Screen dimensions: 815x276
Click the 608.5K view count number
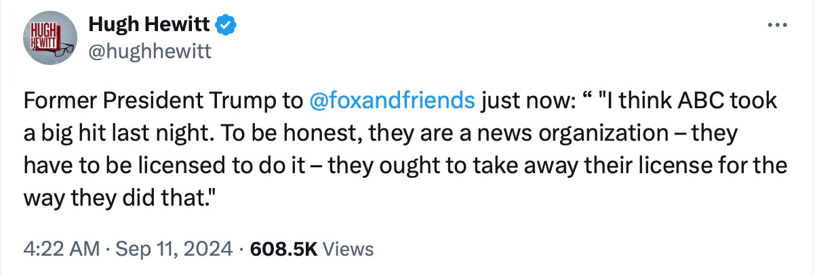pos(283,248)
